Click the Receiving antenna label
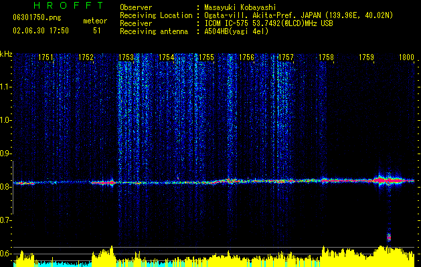This screenshot has height=267, width=421. point(154,31)
